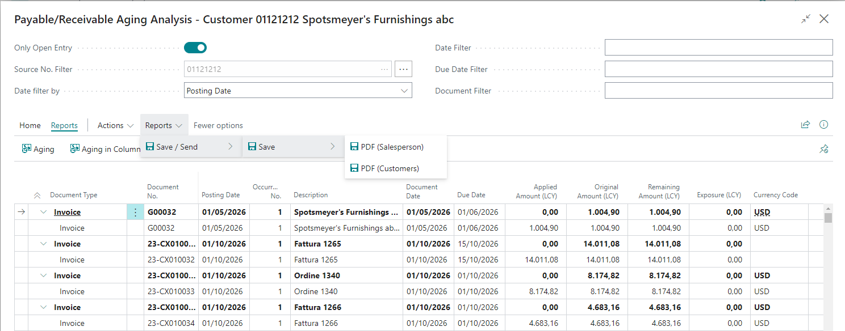Image resolution: width=845 pixels, height=331 pixels.
Task: Collapse the Fattura 1265 invoice group
Action: [x=44, y=244]
